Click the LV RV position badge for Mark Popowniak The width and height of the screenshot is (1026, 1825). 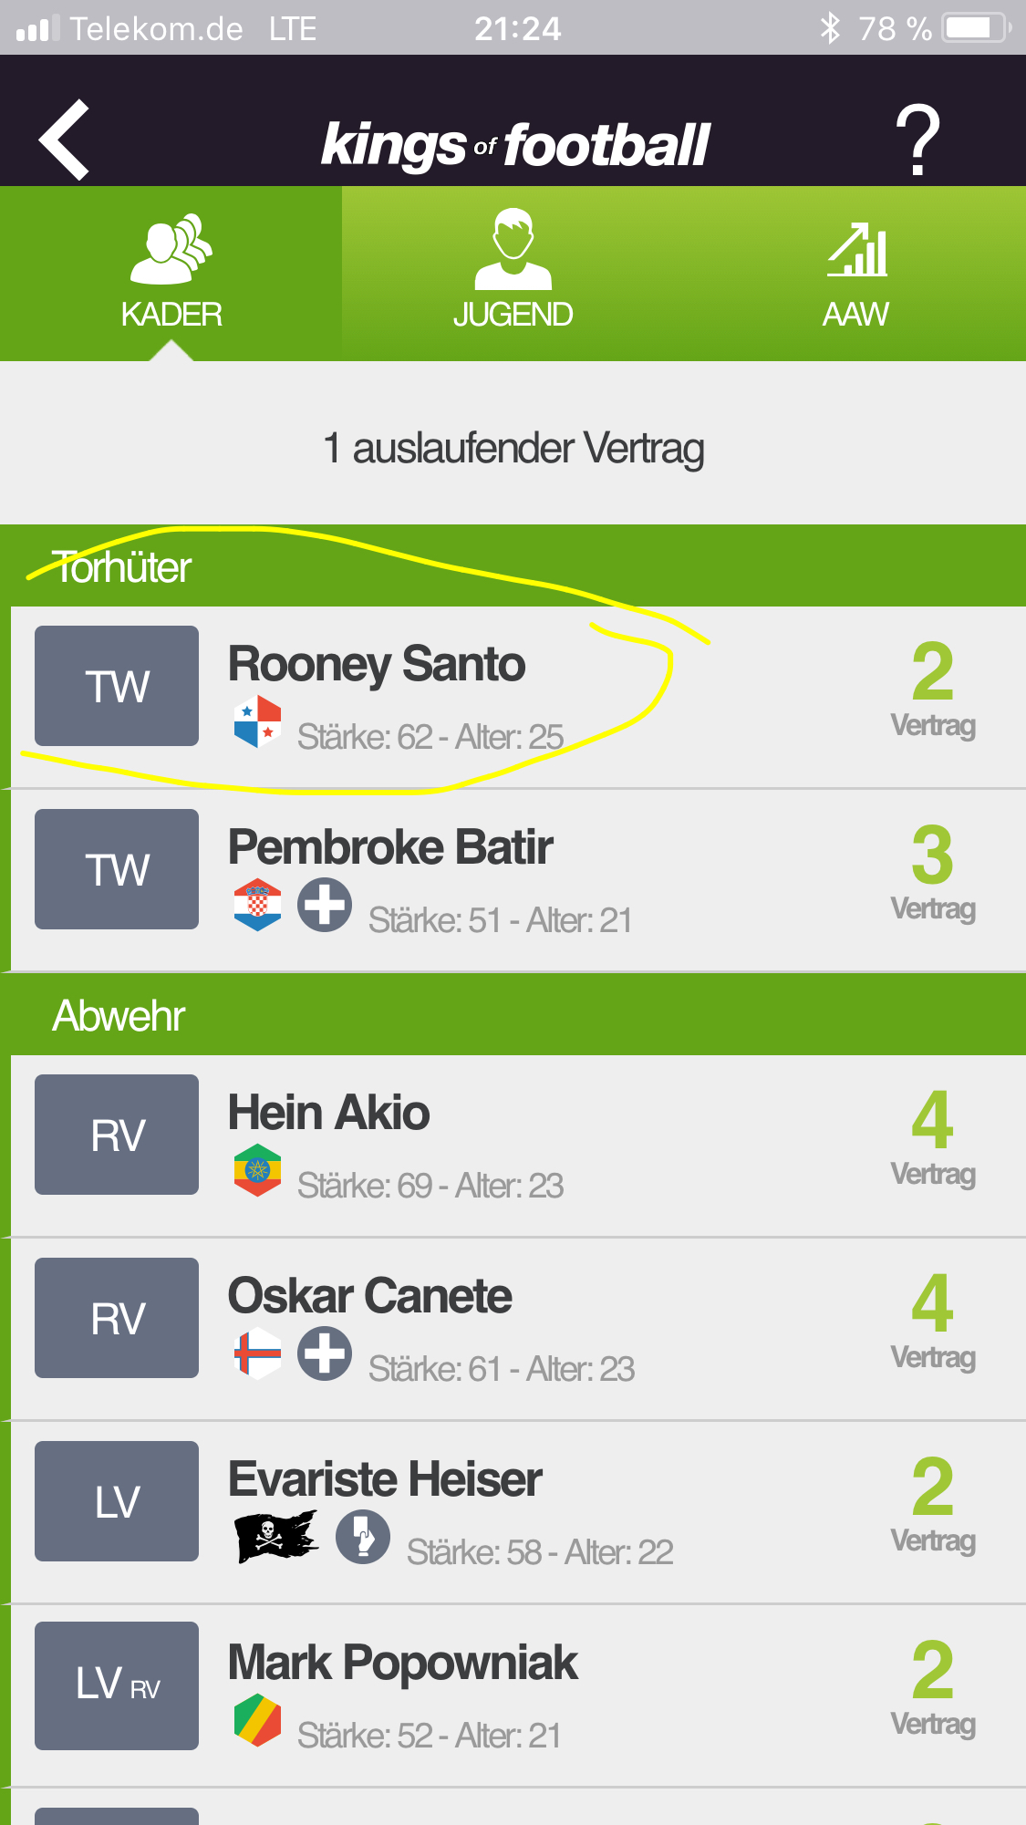pos(117,1685)
